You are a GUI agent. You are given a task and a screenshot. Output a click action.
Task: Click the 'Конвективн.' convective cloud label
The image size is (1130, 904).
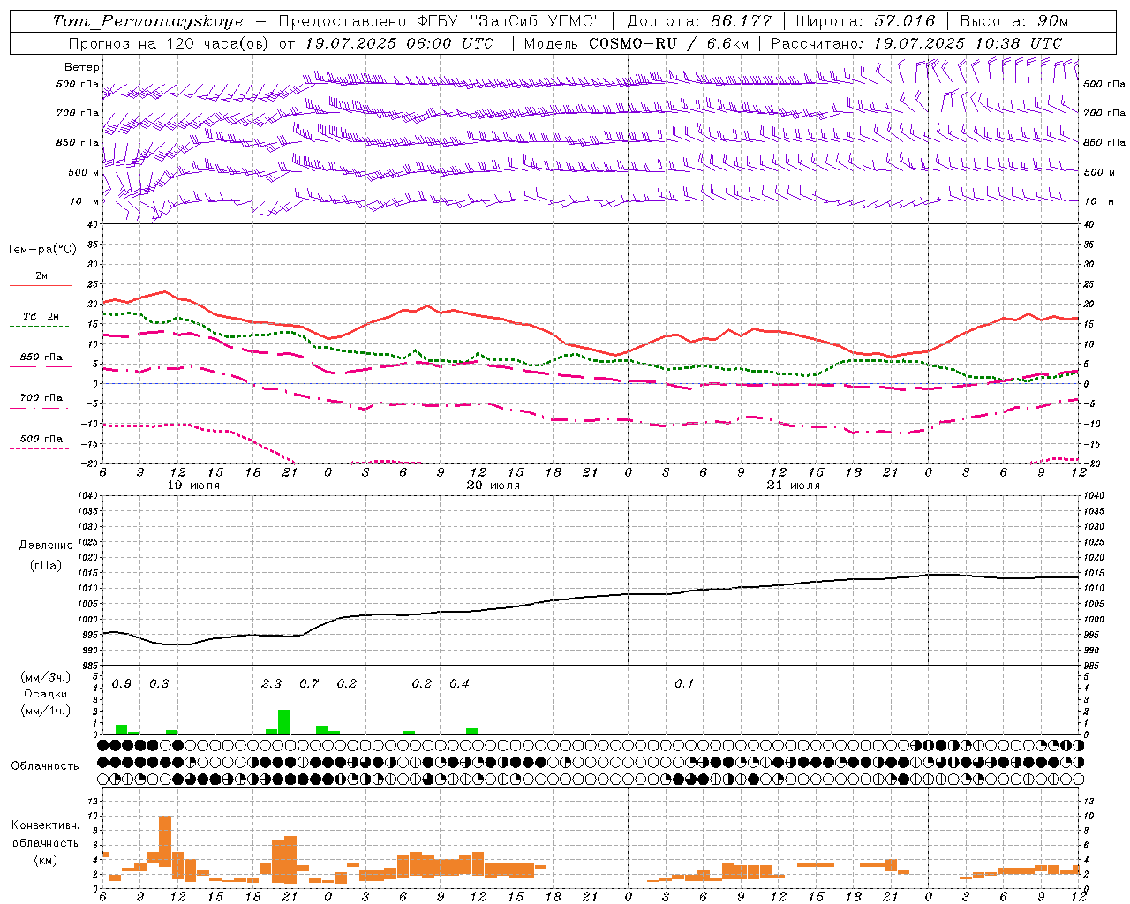point(45,825)
